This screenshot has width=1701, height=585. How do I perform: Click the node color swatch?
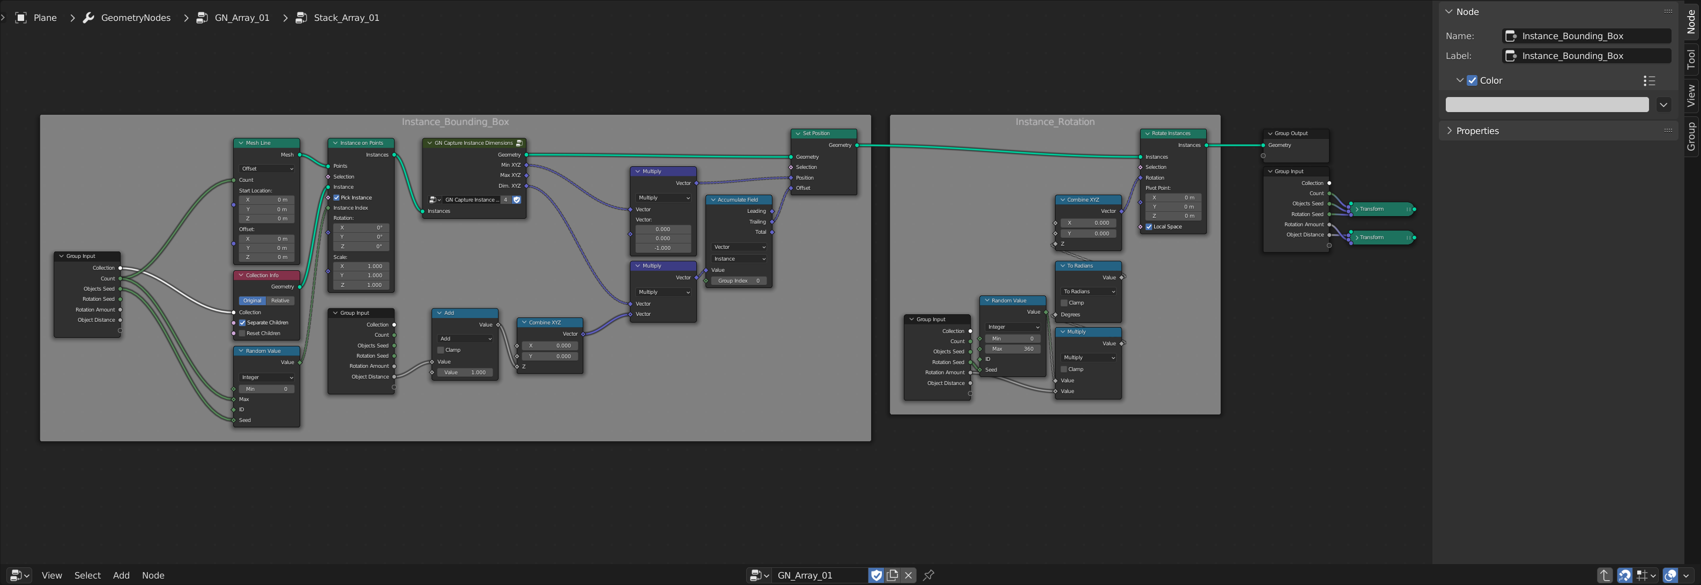[x=1547, y=105]
